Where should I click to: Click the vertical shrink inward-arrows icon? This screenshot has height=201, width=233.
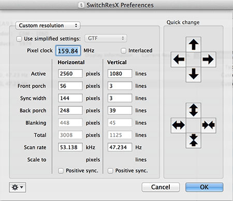click(194, 140)
